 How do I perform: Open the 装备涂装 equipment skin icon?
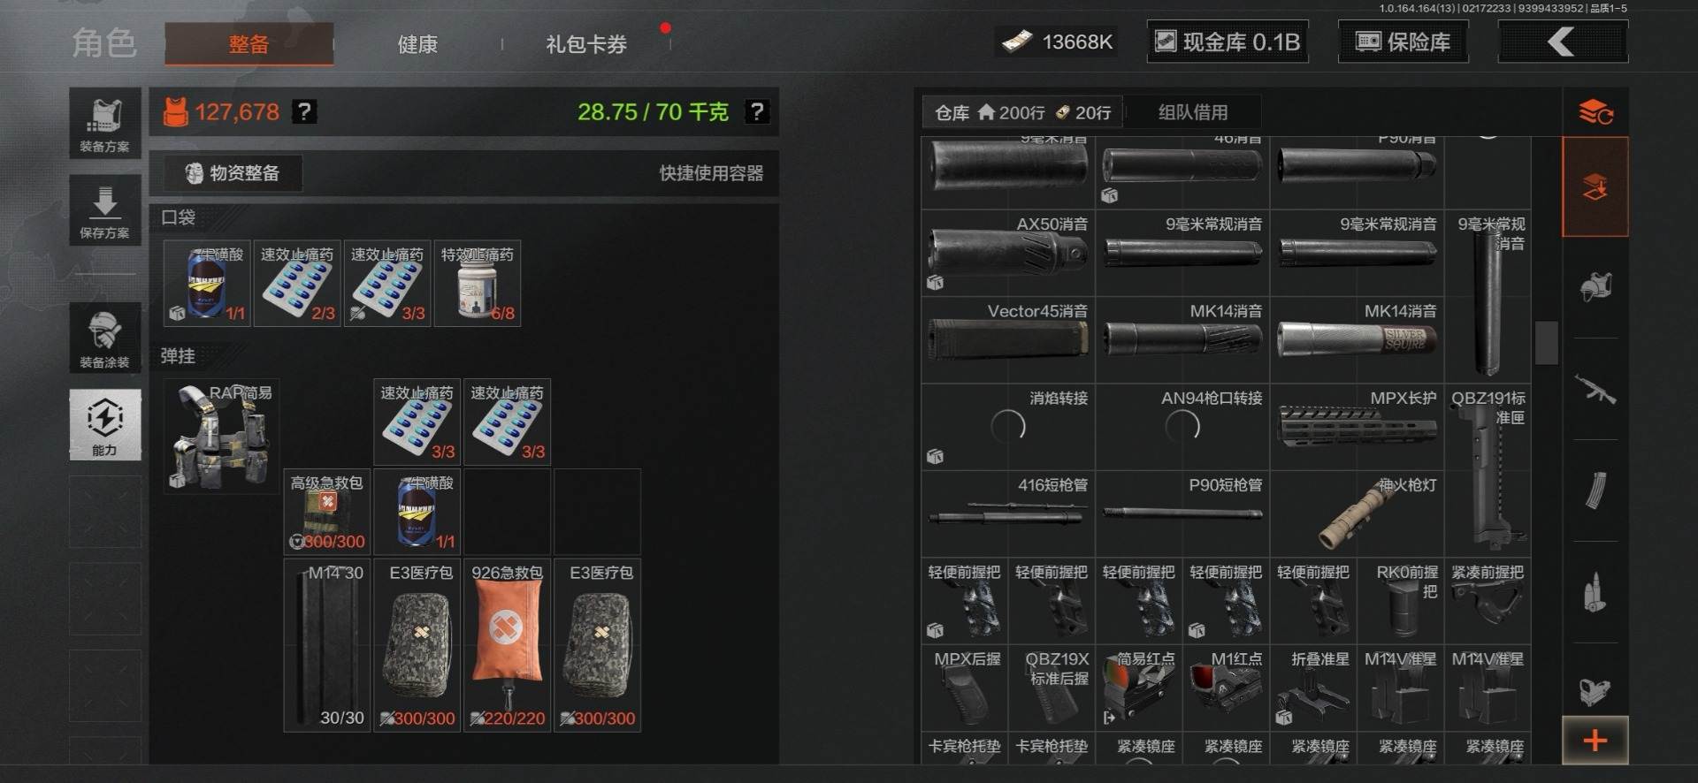(x=105, y=338)
